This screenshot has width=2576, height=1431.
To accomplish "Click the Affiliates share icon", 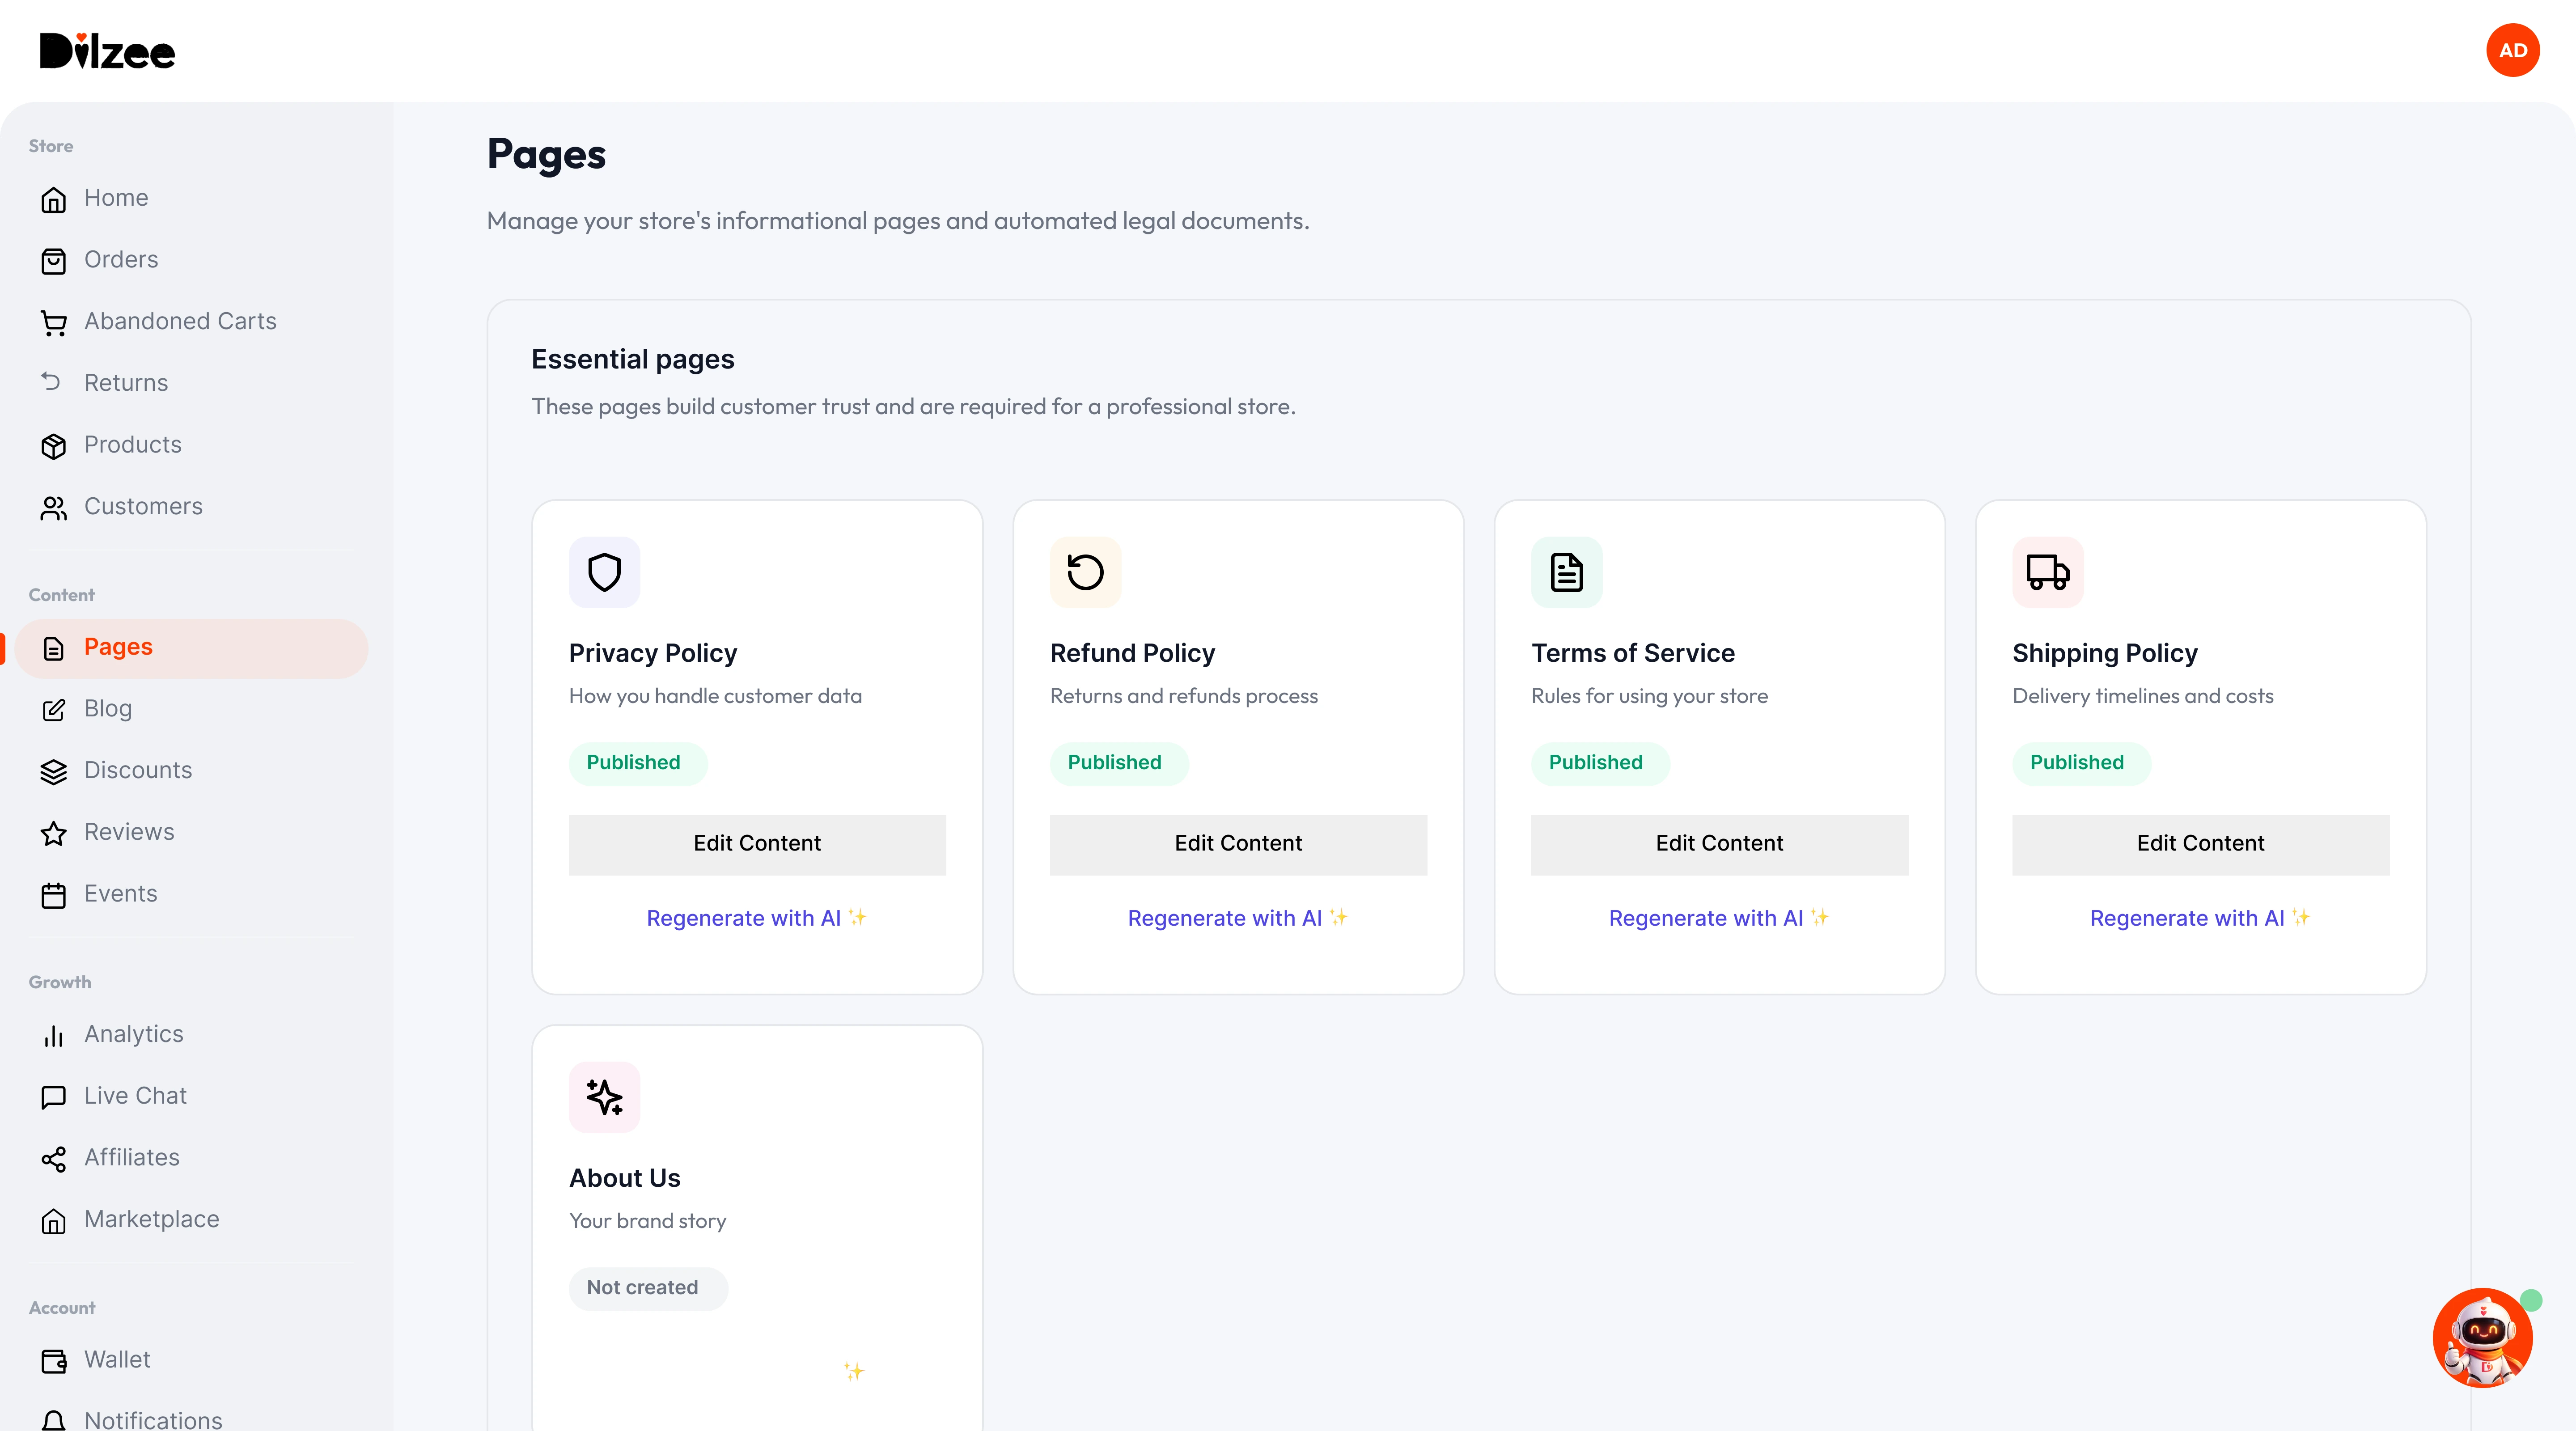I will coord(53,1159).
